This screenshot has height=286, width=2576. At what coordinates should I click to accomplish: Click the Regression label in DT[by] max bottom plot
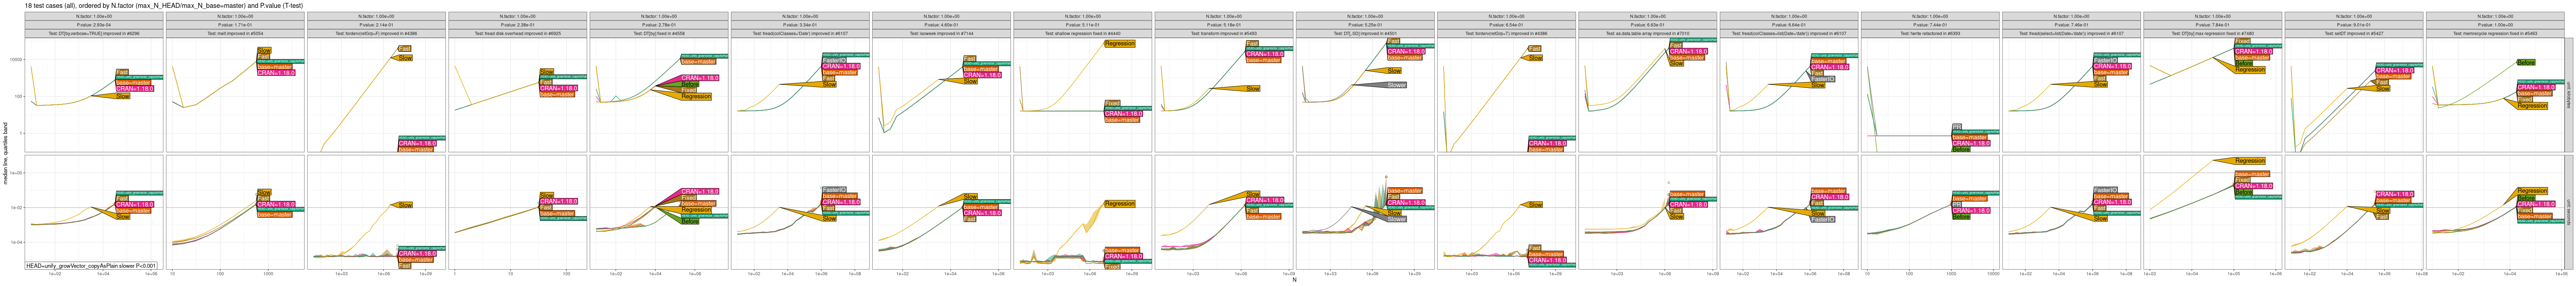point(2249,161)
